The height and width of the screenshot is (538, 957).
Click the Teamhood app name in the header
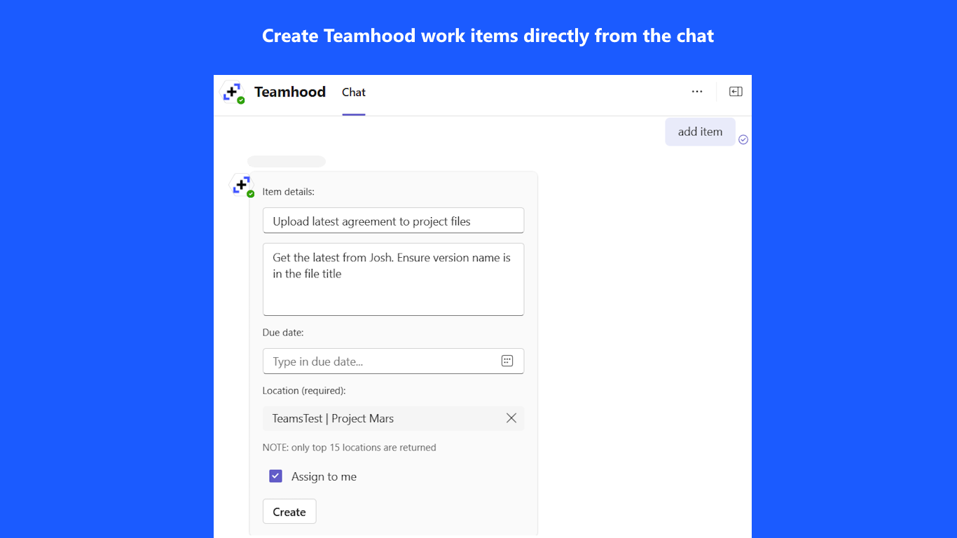(290, 92)
